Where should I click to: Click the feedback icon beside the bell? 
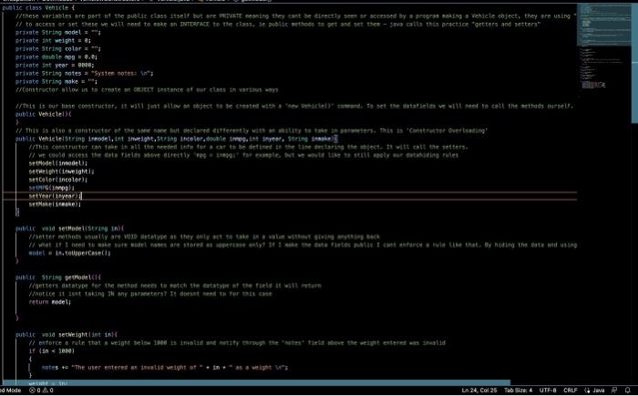click(x=614, y=390)
